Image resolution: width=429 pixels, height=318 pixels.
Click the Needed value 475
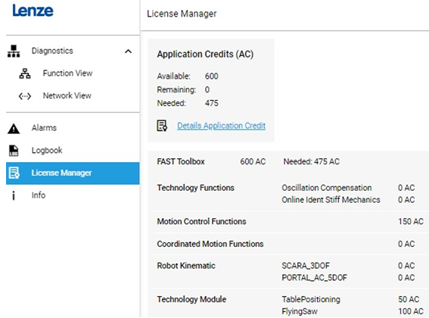[212, 103]
